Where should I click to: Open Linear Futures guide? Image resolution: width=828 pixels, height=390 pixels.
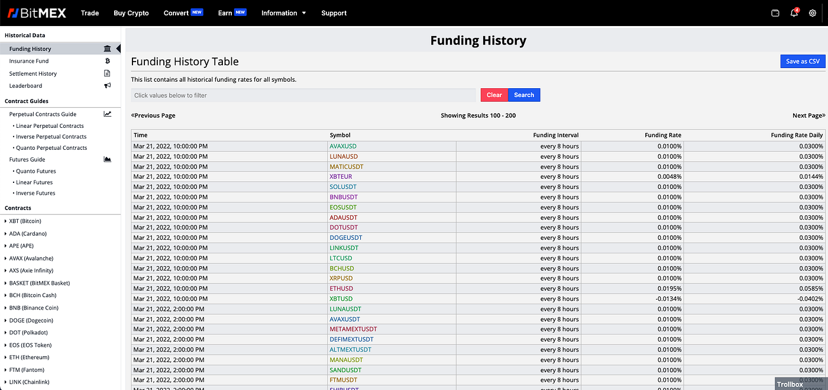click(34, 182)
